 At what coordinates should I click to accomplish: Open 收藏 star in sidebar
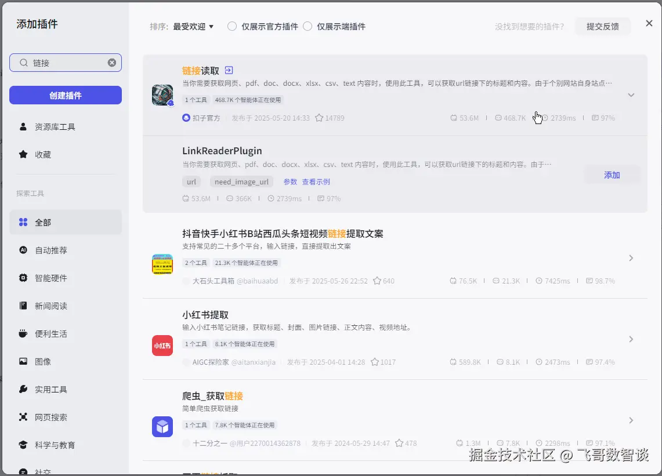(x=23, y=154)
